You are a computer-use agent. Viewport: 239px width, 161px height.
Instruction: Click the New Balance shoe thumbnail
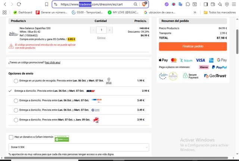tap(13, 34)
